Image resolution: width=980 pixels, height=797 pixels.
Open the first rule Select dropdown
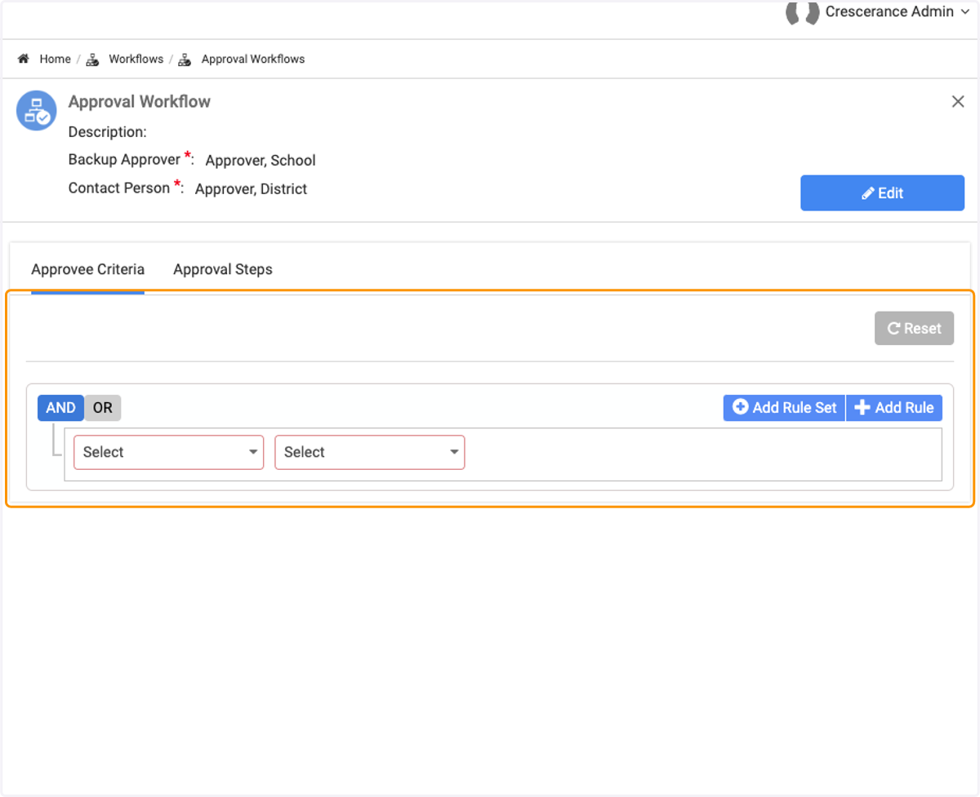168,452
